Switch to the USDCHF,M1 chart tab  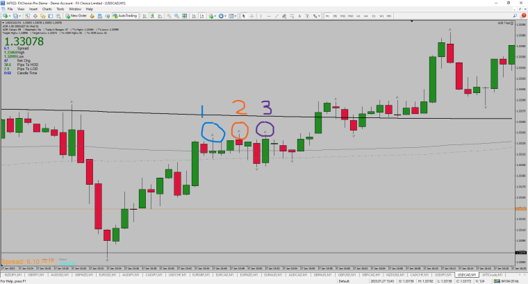(x=177, y=275)
